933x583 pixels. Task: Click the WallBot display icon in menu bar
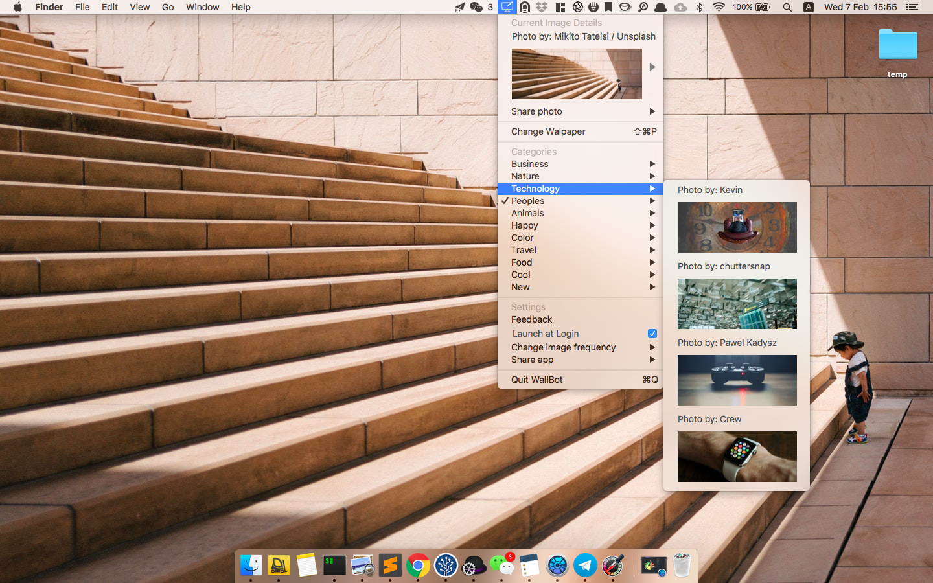pyautogui.click(x=507, y=7)
